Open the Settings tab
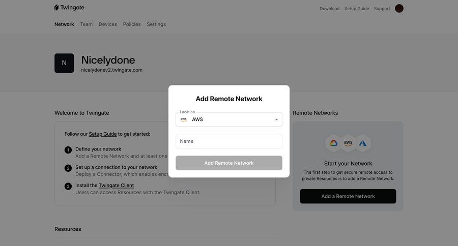The image size is (458, 246). pyautogui.click(x=156, y=24)
